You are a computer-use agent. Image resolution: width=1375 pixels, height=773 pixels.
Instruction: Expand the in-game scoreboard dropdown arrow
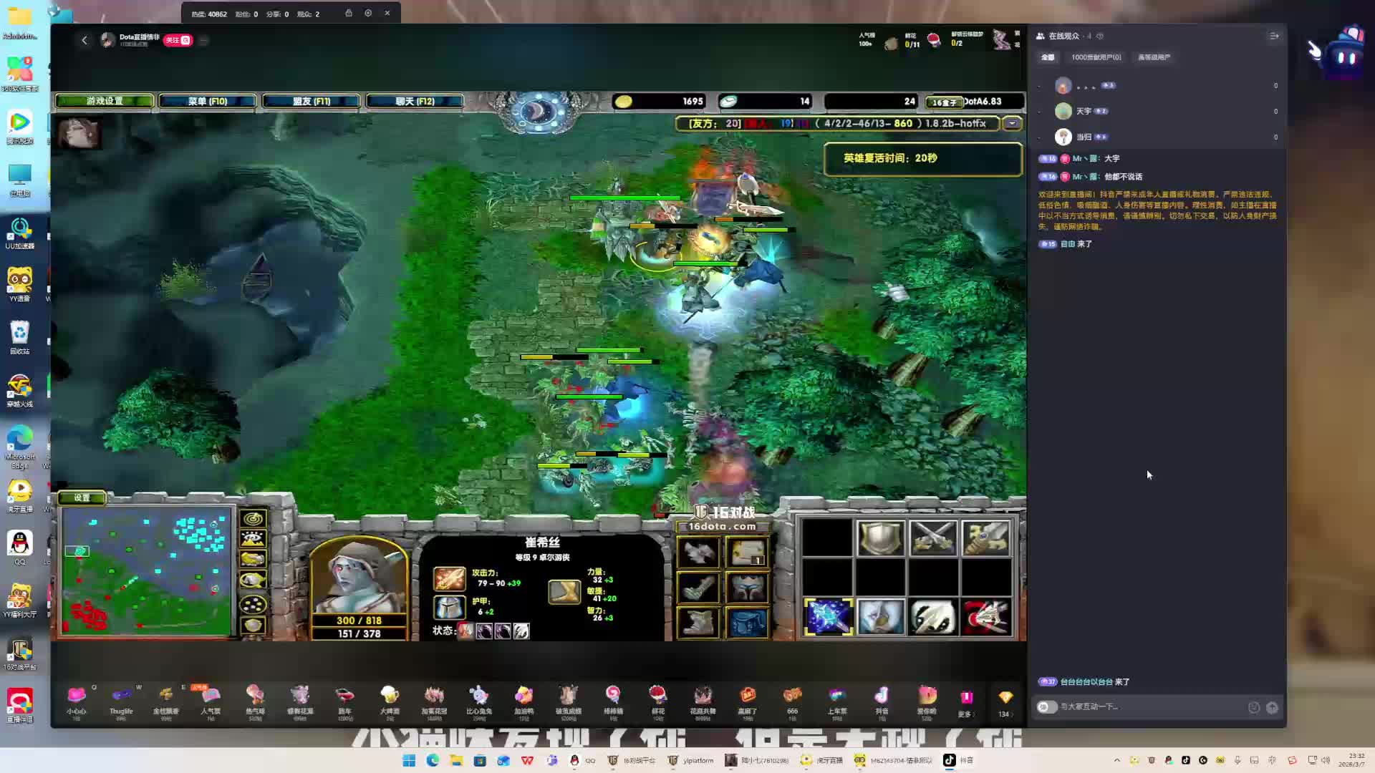pyautogui.click(x=1012, y=123)
